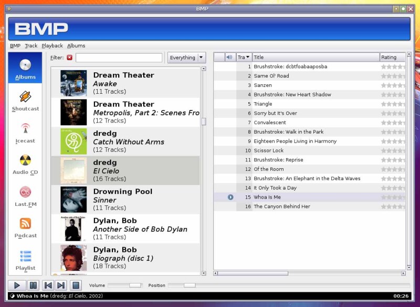
Task: Rate the Same Ol' Road track
Action: tap(393, 76)
